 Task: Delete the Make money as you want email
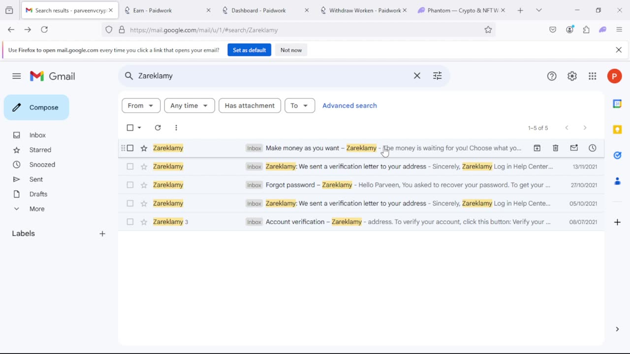(555, 148)
